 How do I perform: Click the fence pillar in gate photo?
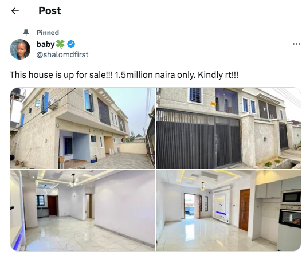(248, 140)
